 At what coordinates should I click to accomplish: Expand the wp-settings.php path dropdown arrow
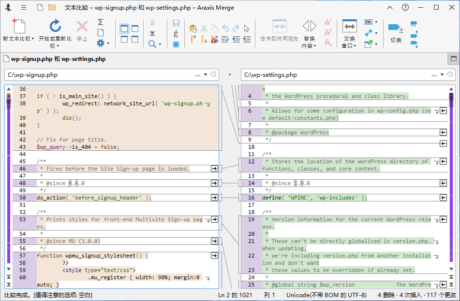[x=442, y=75]
